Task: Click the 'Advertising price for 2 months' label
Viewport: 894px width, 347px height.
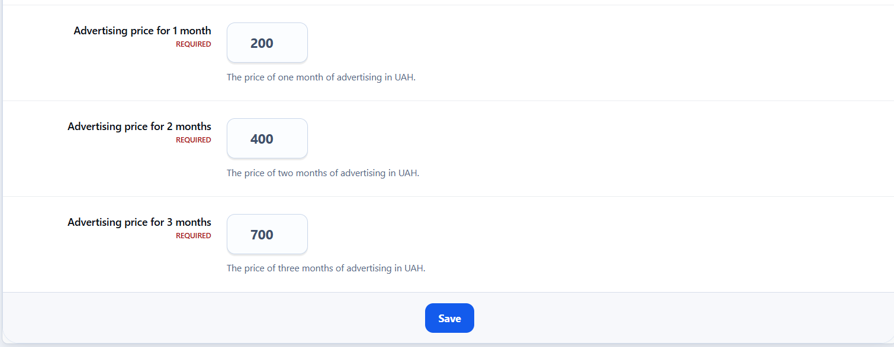Action: point(139,127)
